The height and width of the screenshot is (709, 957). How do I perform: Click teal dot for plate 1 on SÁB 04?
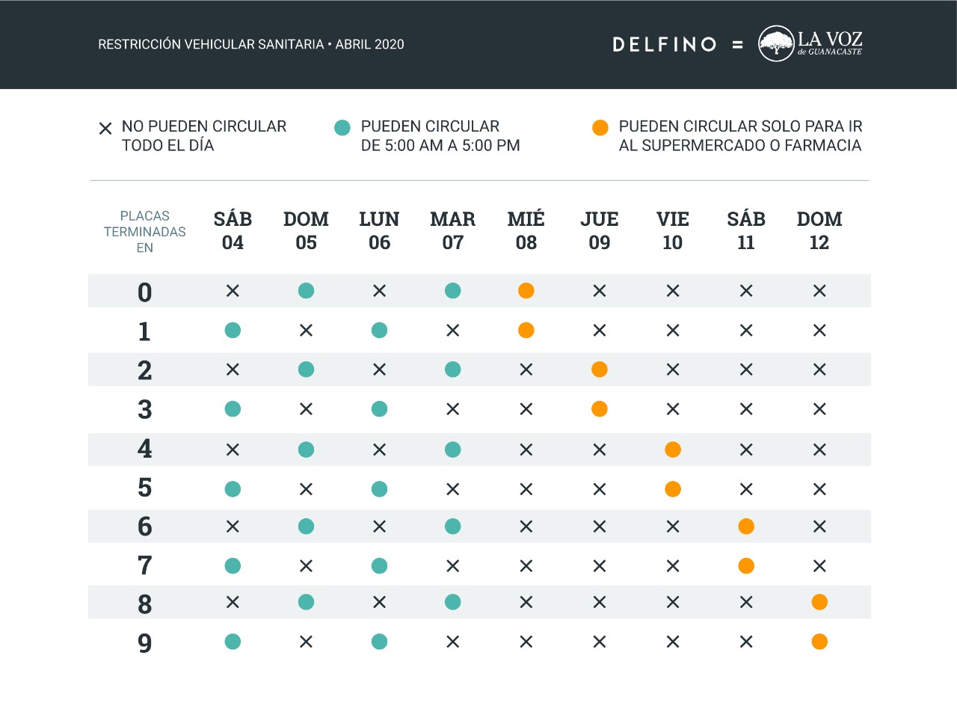pos(233,330)
